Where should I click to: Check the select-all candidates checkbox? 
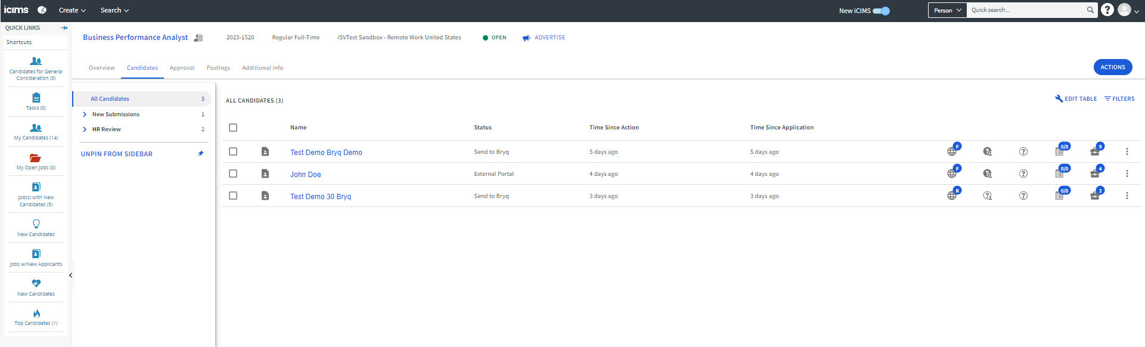coord(233,128)
